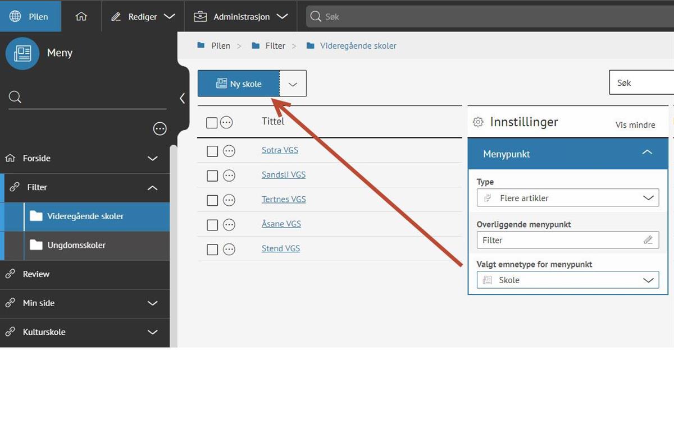The image size is (674, 448).
Task: Open the Stend VGS link
Action: coord(281,248)
